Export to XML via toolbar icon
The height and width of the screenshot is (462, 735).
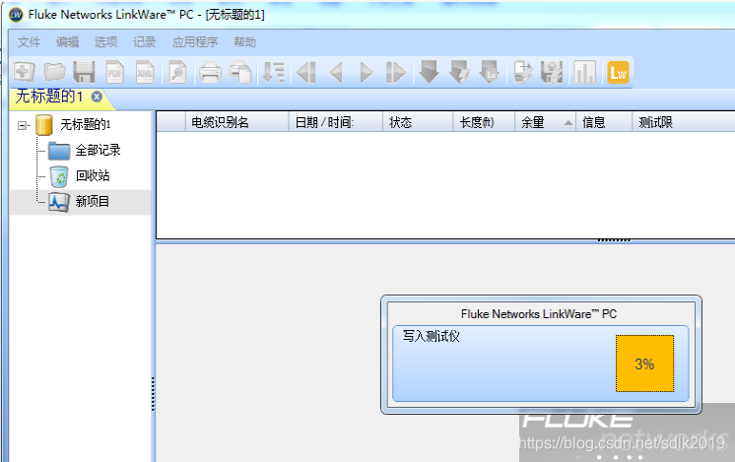[145, 72]
